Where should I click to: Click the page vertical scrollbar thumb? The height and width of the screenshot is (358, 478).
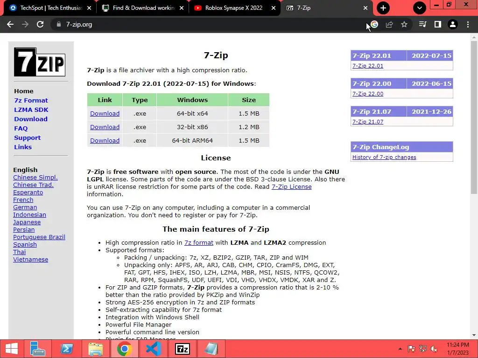(474, 117)
